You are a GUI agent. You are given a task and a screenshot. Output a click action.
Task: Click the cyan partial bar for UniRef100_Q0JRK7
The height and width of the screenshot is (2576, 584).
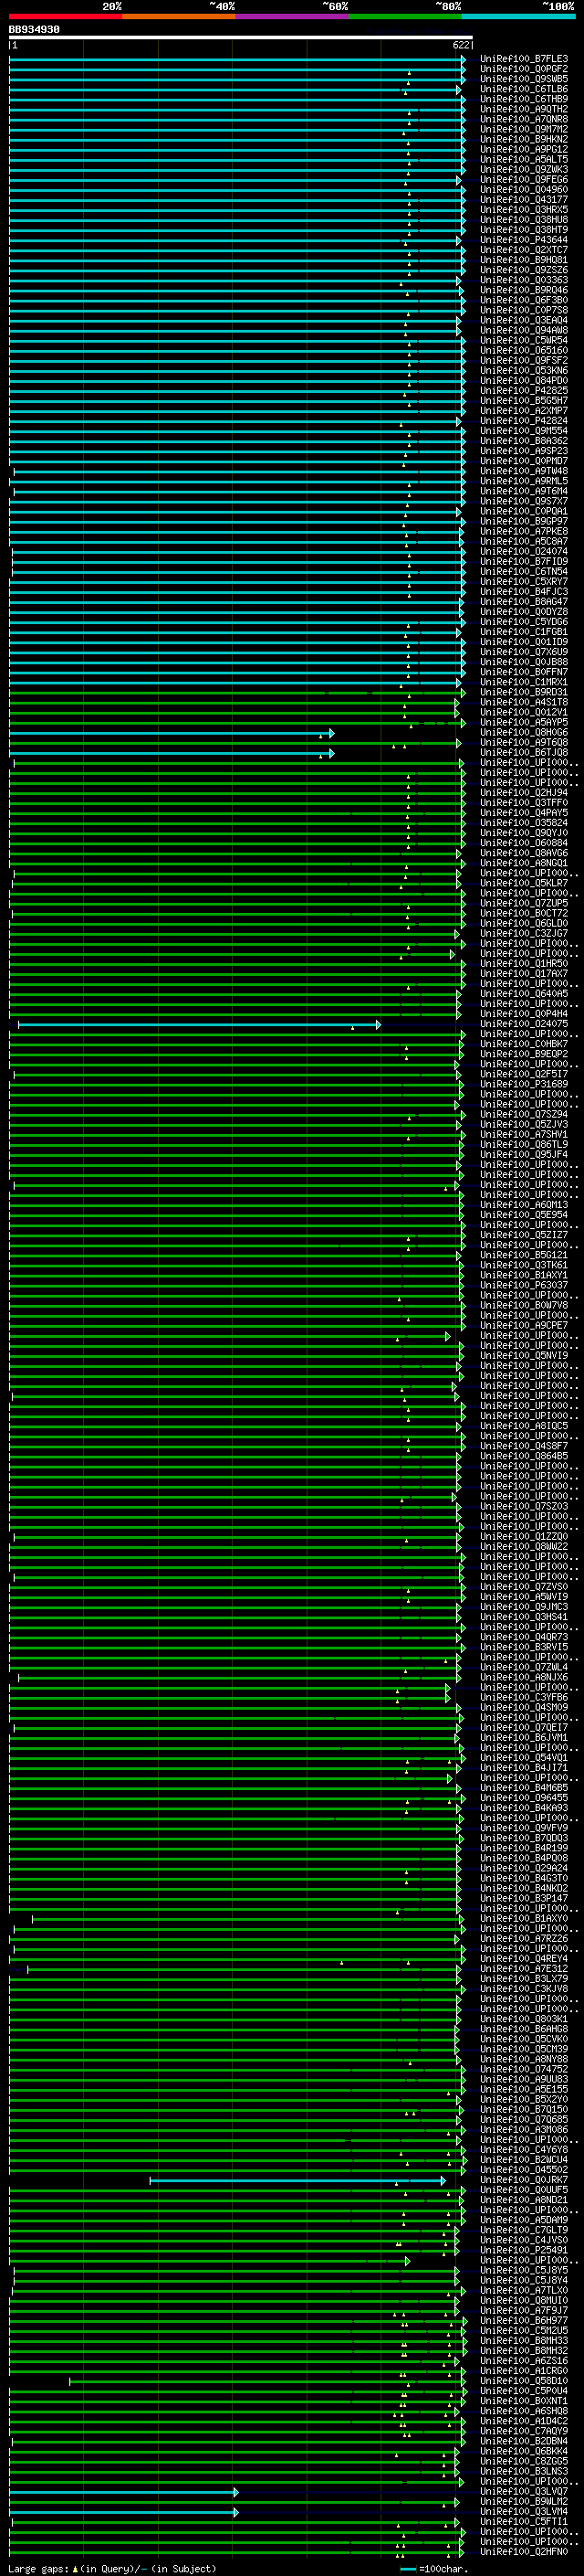297,2180
